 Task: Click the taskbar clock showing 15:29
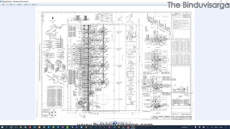[221, 127]
